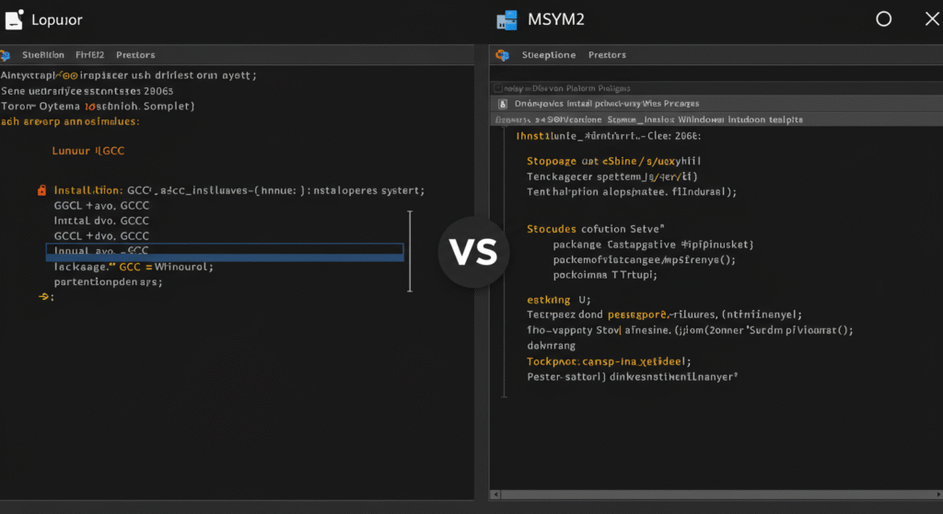Viewport: 943px width, 514px height.
Task: Click the Python-style icon in right menu bar
Action: (502, 55)
